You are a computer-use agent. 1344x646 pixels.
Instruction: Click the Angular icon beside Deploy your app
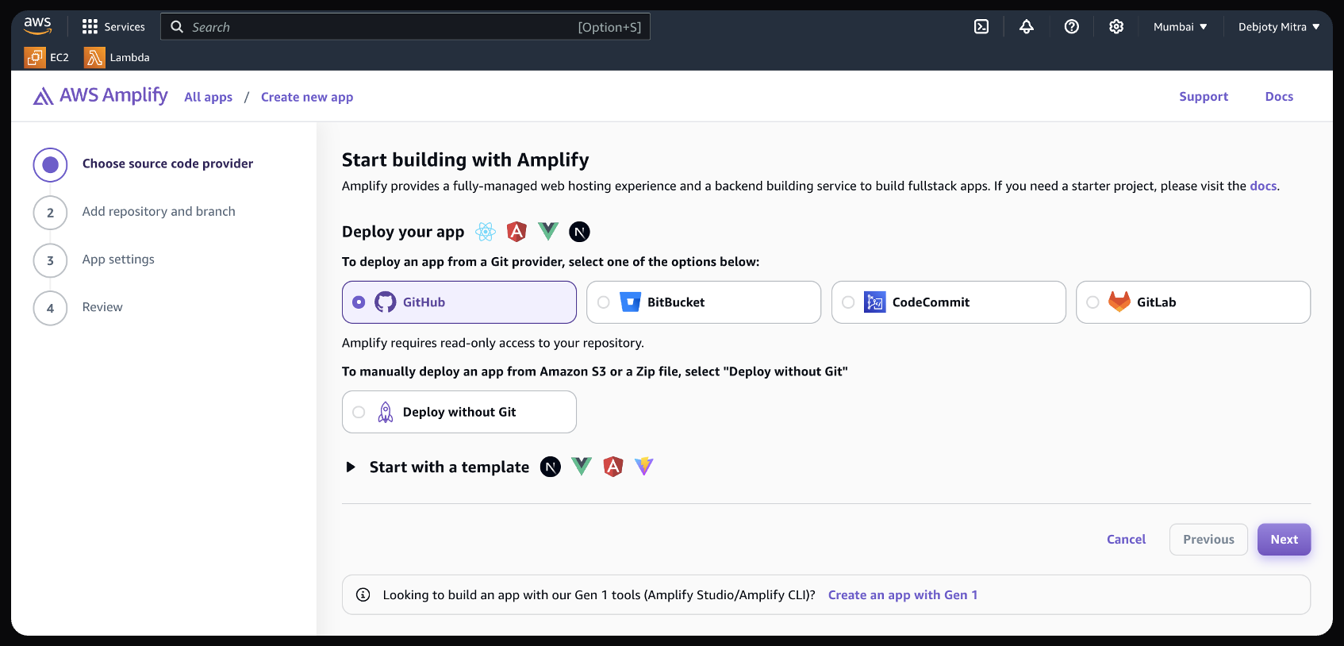click(516, 232)
